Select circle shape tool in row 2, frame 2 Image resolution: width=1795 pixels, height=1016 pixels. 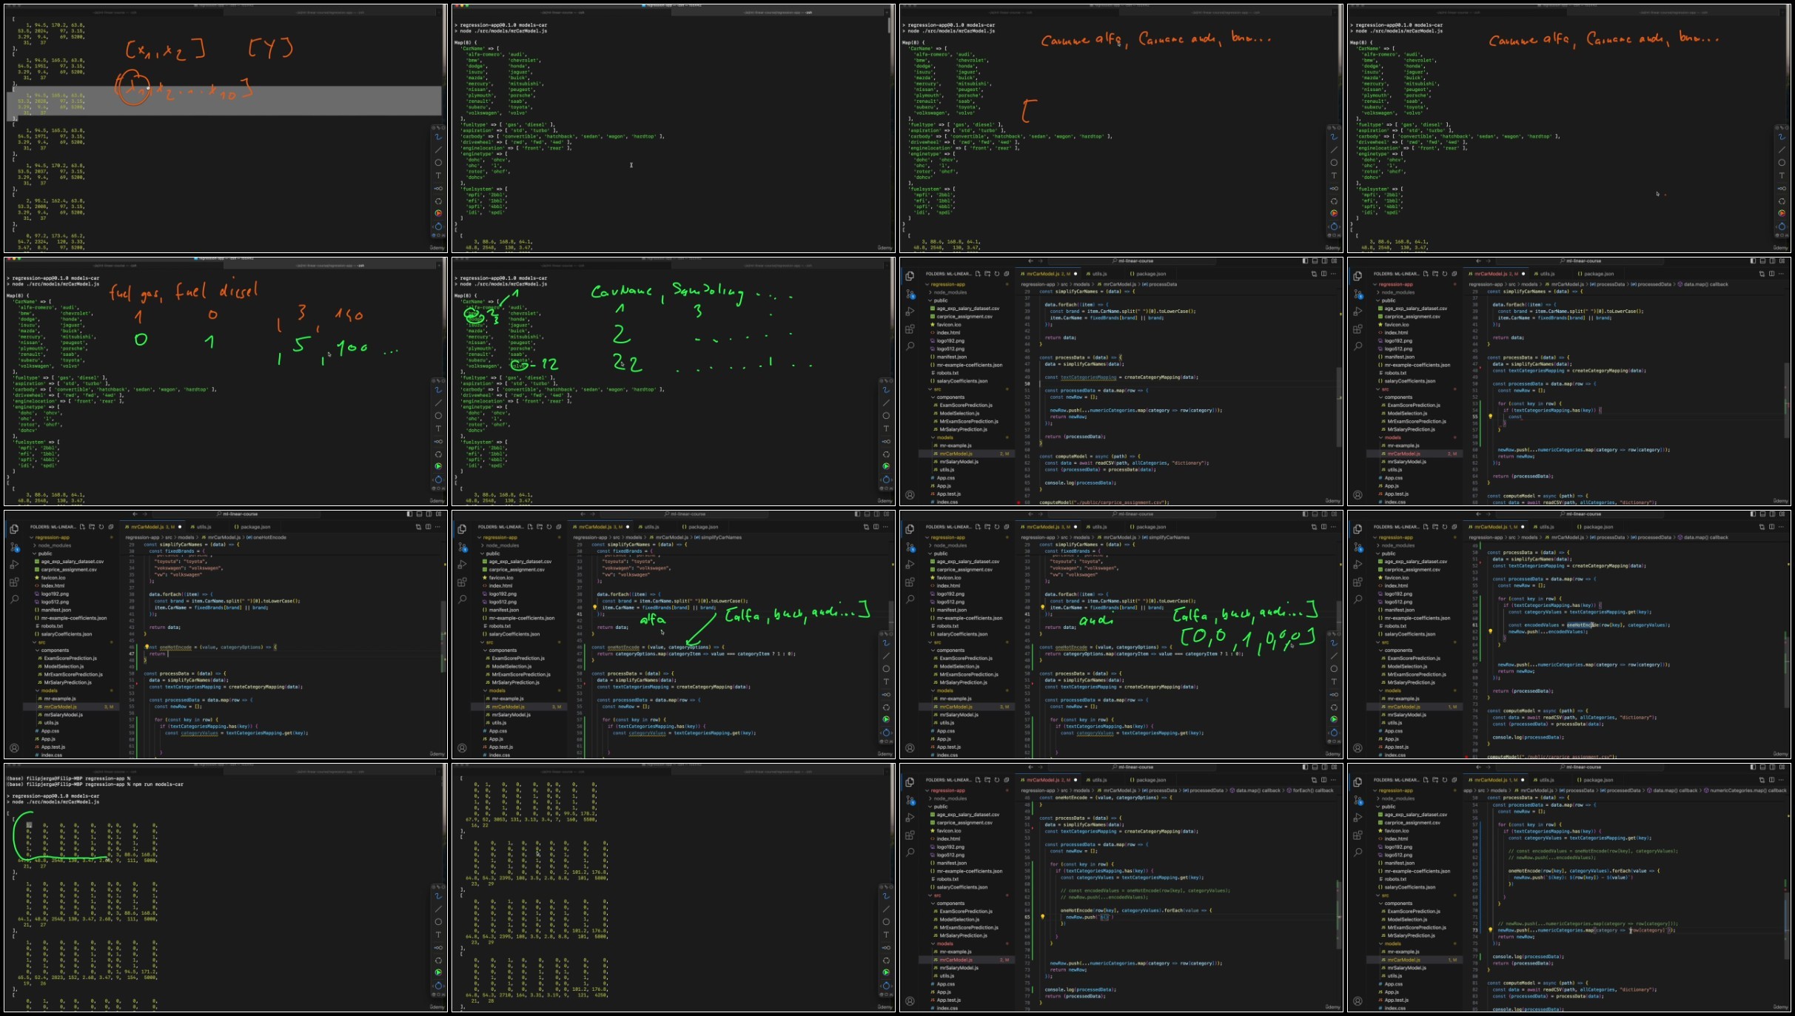[886, 416]
